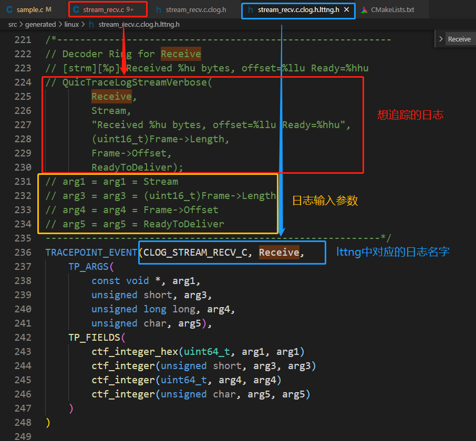Click line number 236 in the gutter
Screen dimensions: 476x441
(23, 253)
